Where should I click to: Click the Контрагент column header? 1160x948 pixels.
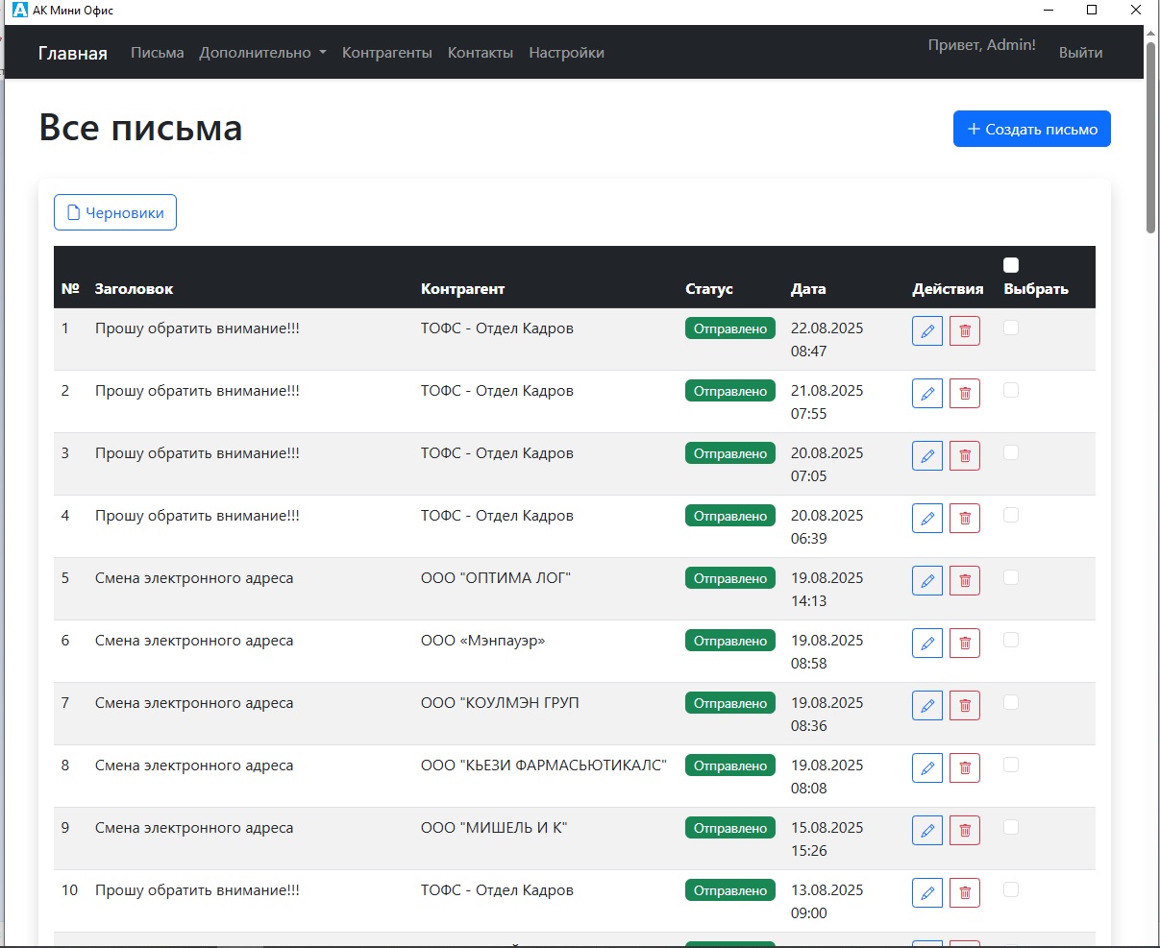point(462,289)
